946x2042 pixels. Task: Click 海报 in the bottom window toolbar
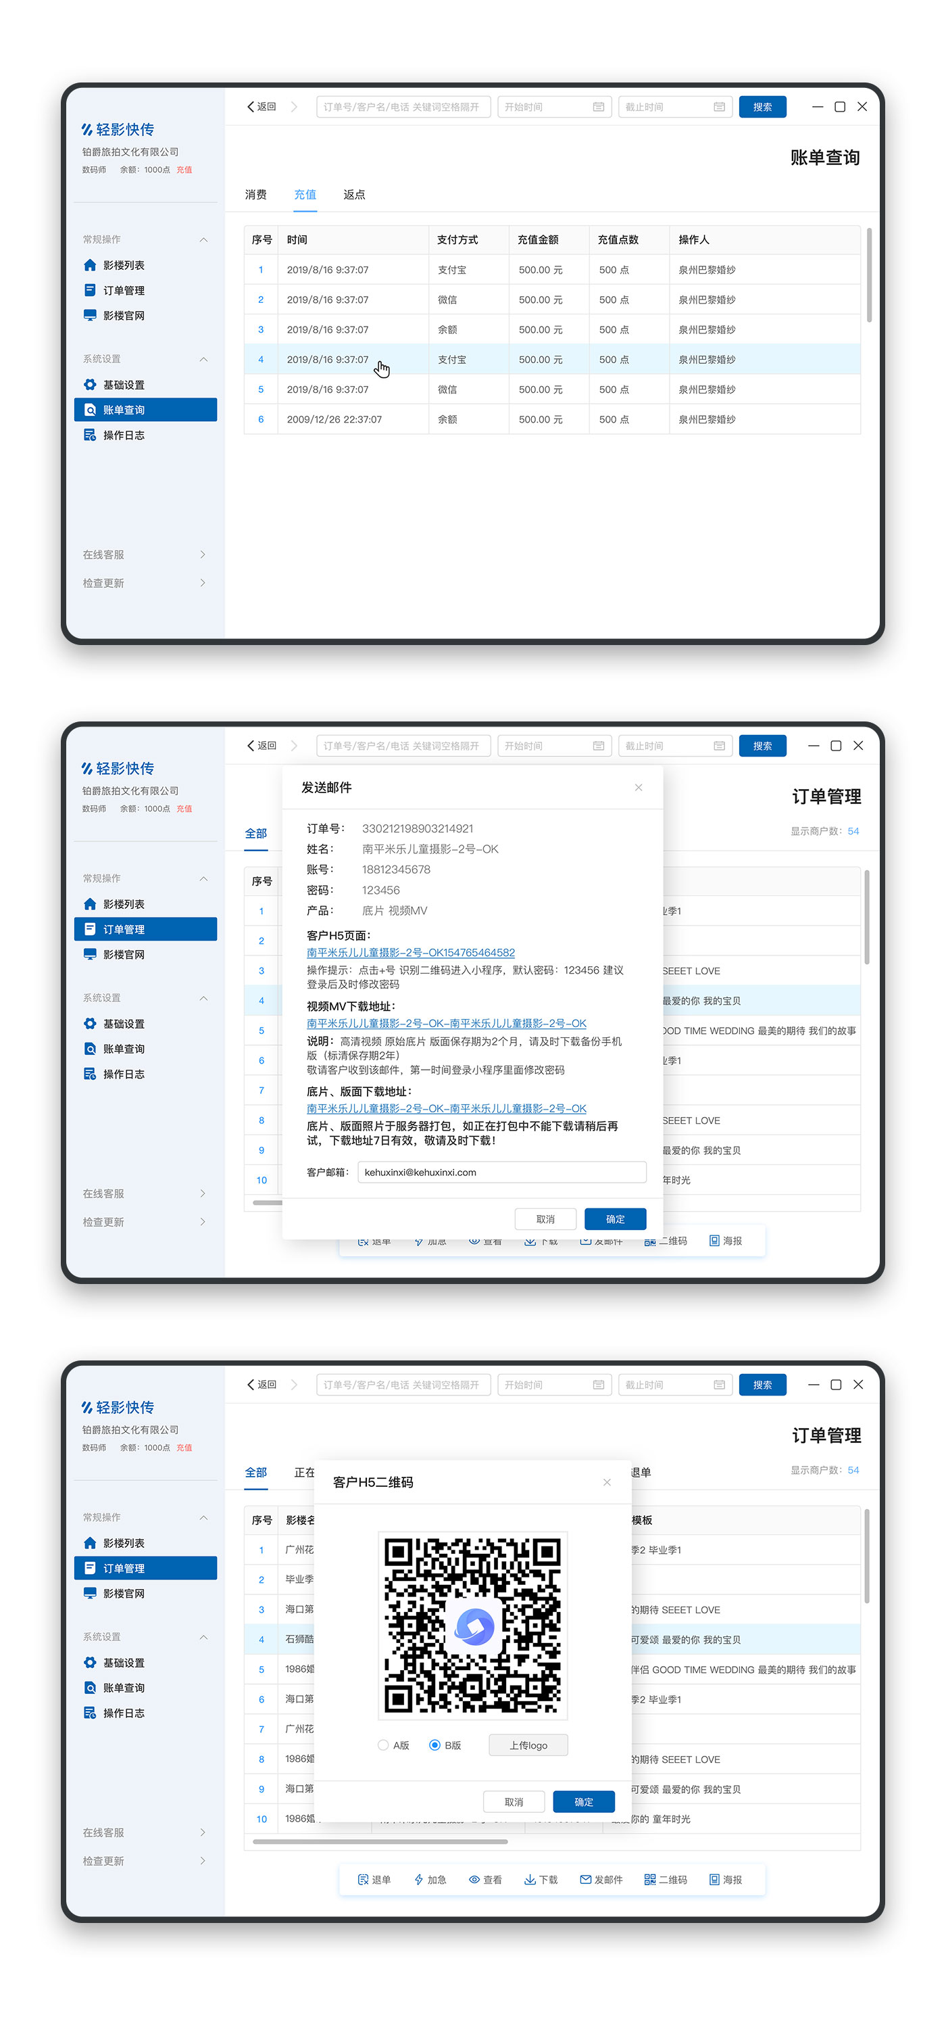point(726,1880)
